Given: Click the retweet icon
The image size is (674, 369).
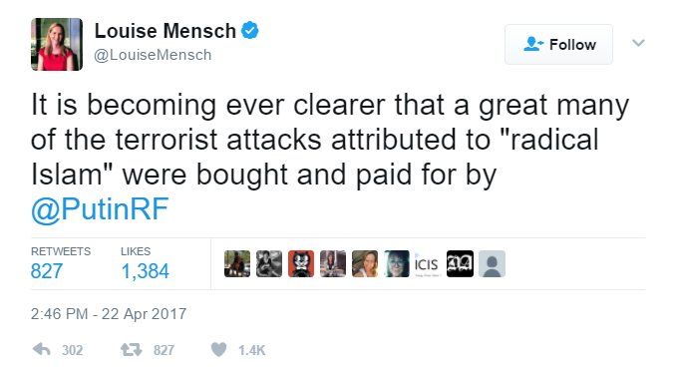Looking at the screenshot, I should point(131,350).
